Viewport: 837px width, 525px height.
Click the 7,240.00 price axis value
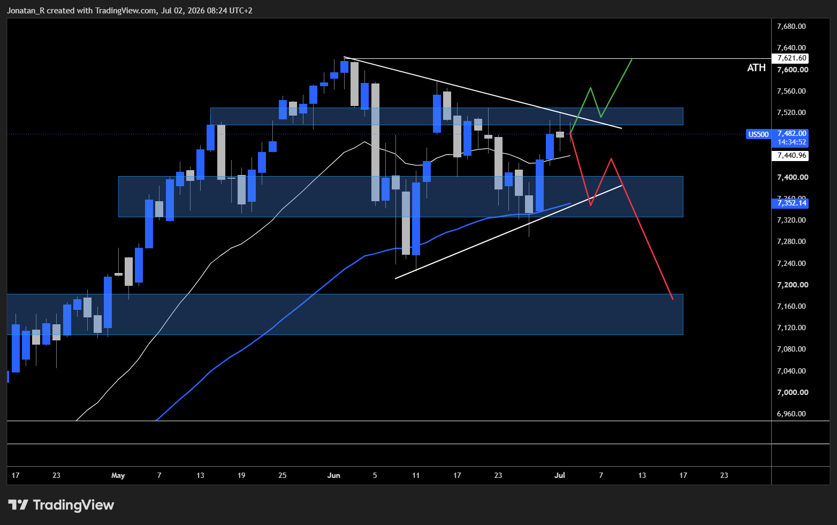click(x=792, y=263)
